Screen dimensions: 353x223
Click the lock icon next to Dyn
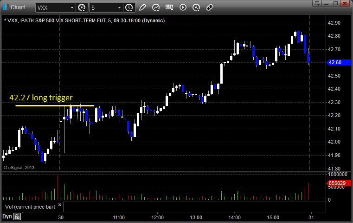pyautogui.click(x=17, y=216)
